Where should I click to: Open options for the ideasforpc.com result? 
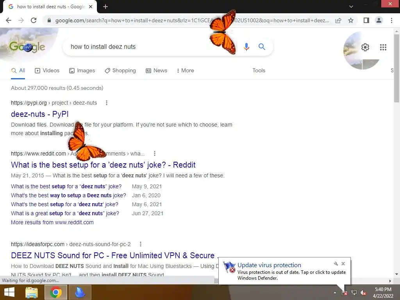(141, 244)
